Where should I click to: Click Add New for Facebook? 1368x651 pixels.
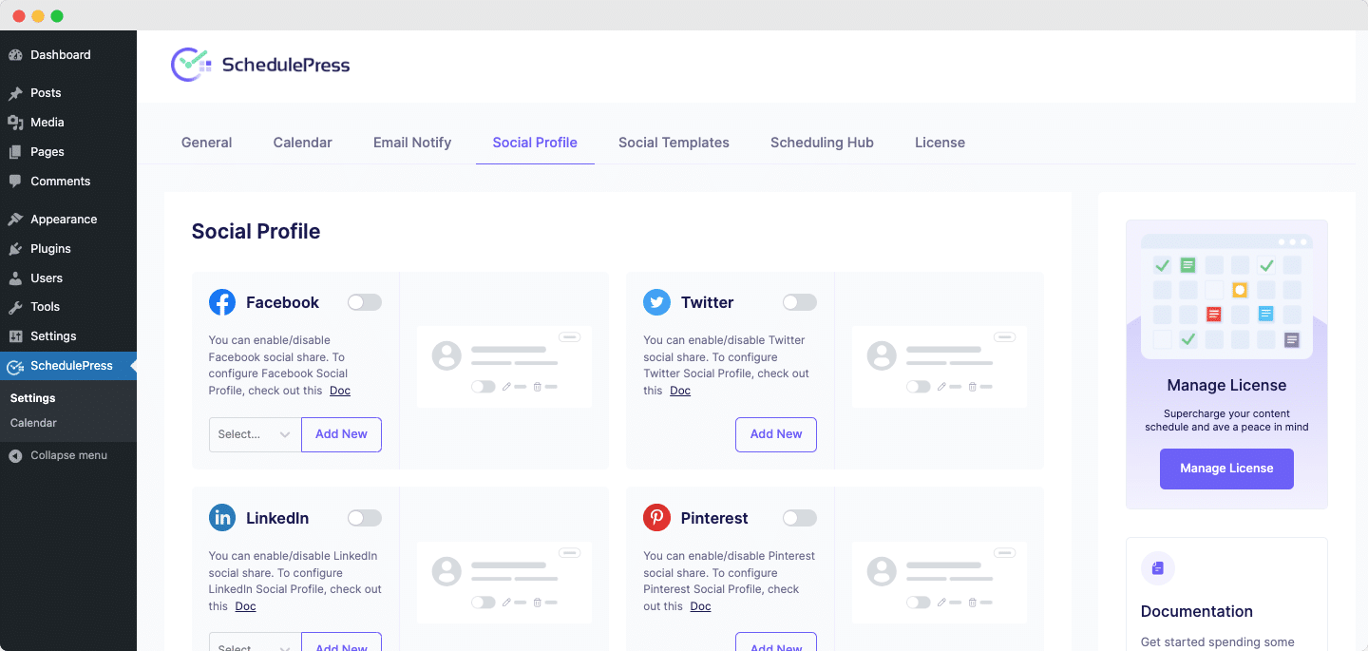pyautogui.click(x=341, y=434)
